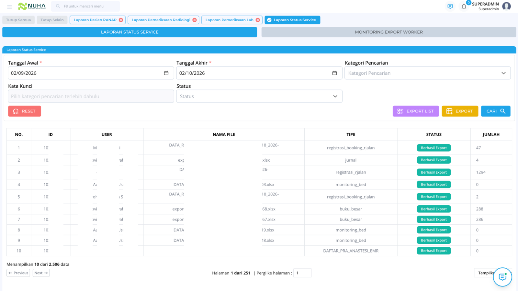Open the Tanggal Awal calendar picker
This screenshot has height=291, width=518.
pos(166,73)
